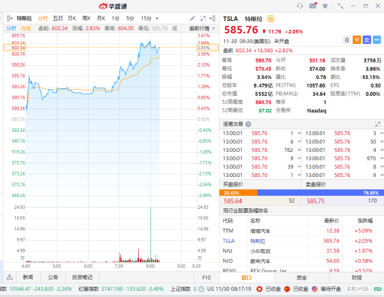Screen dimensions: 384x297
Task: Switch to 盘口 tab
Action: (246, 278)
